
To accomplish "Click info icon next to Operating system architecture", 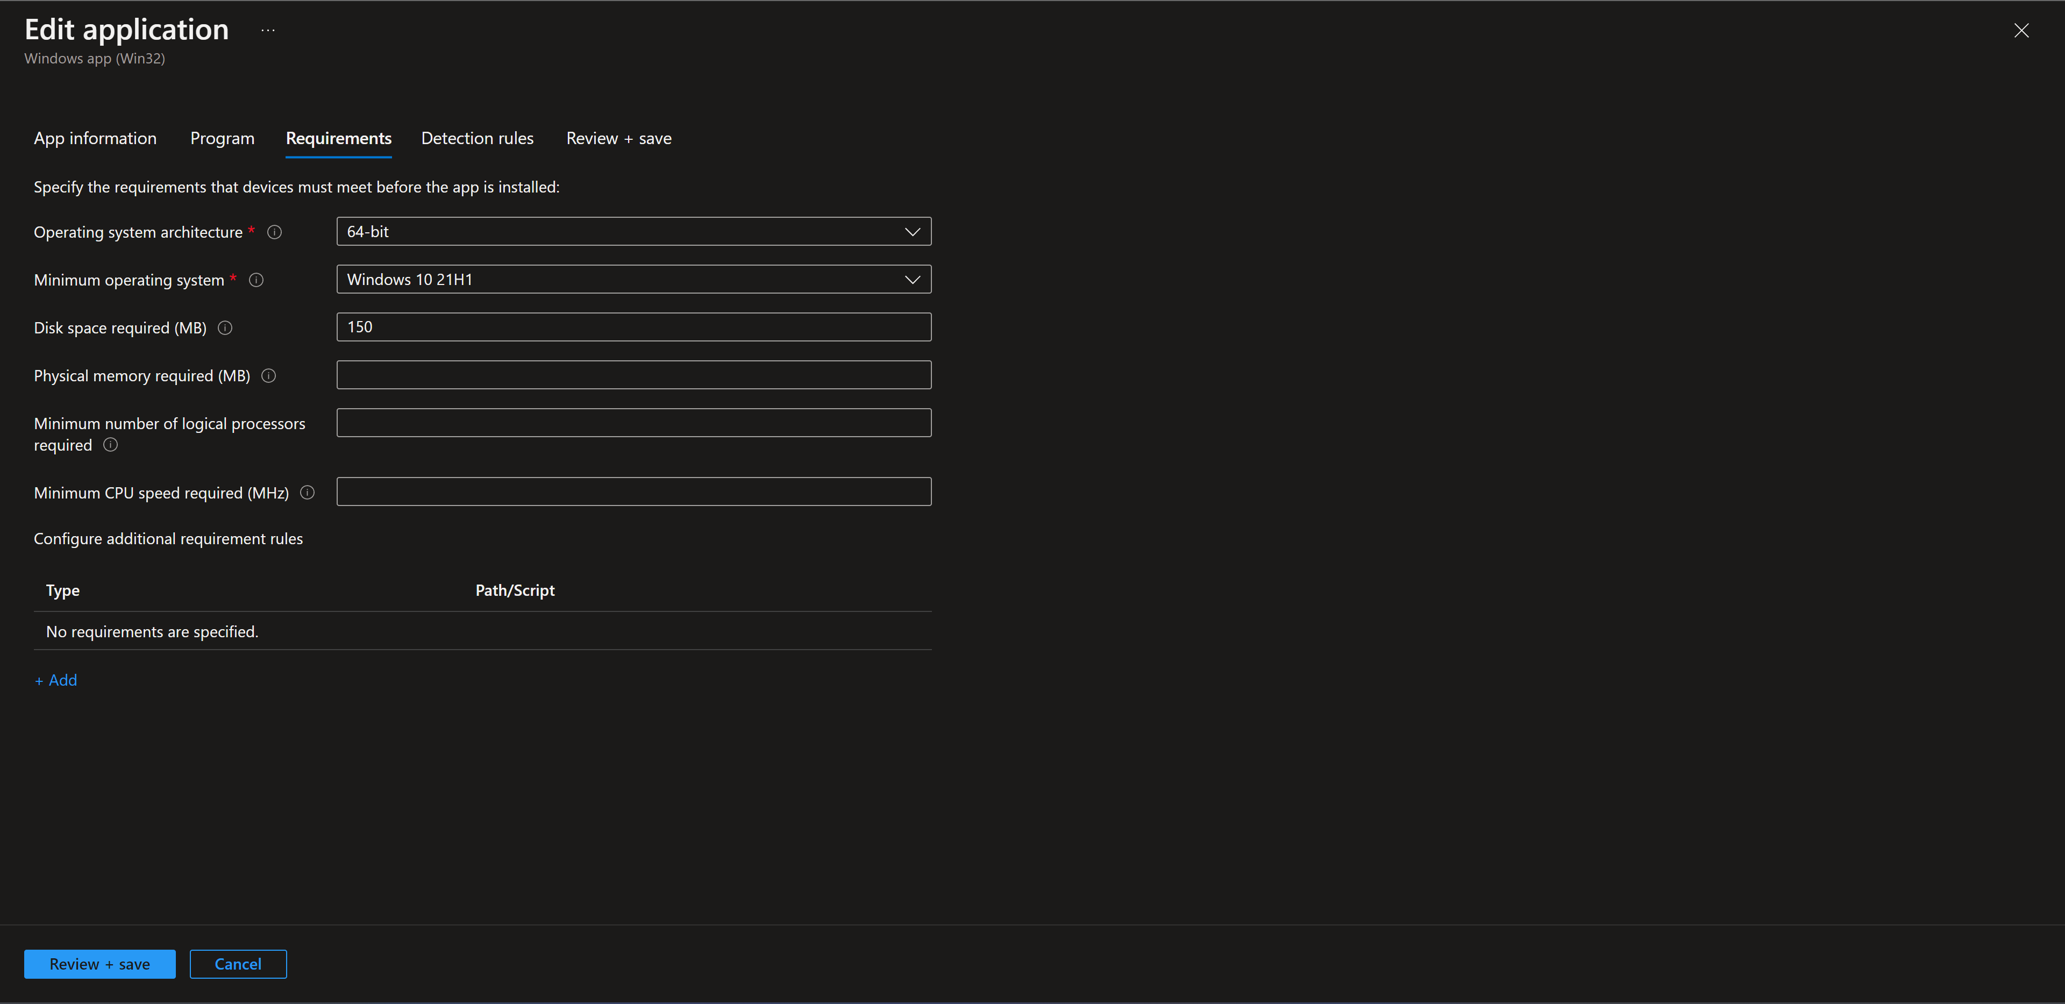I will pyautogui.click(x=274, y=232).
